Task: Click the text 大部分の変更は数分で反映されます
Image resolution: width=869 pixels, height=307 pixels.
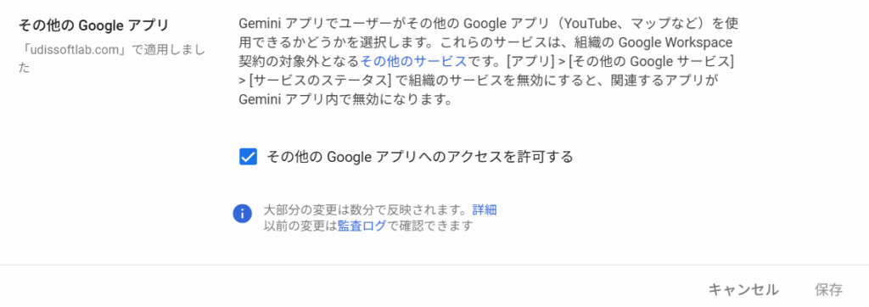Action: (x=363, y=210)
